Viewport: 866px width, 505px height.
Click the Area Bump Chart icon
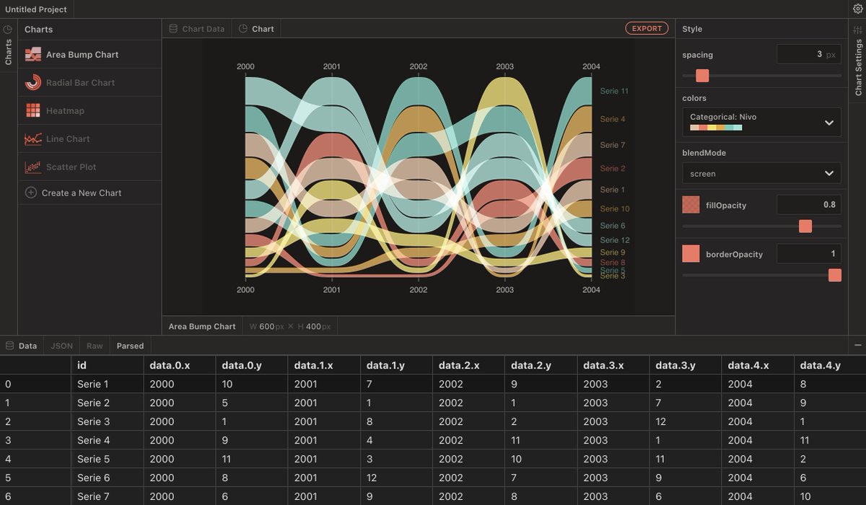[x=32, y=55]
